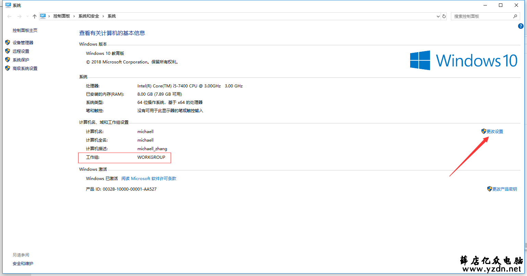Select Windows 10 教育版 edition text
The height and width of the screenshot is (276, 527).
pyautogui.click(x=105, y=53)
